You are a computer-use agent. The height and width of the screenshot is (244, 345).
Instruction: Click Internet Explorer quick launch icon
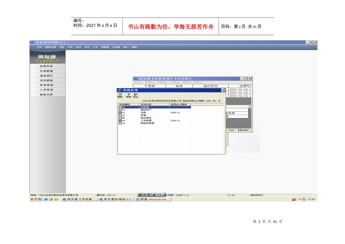[46, 199]
